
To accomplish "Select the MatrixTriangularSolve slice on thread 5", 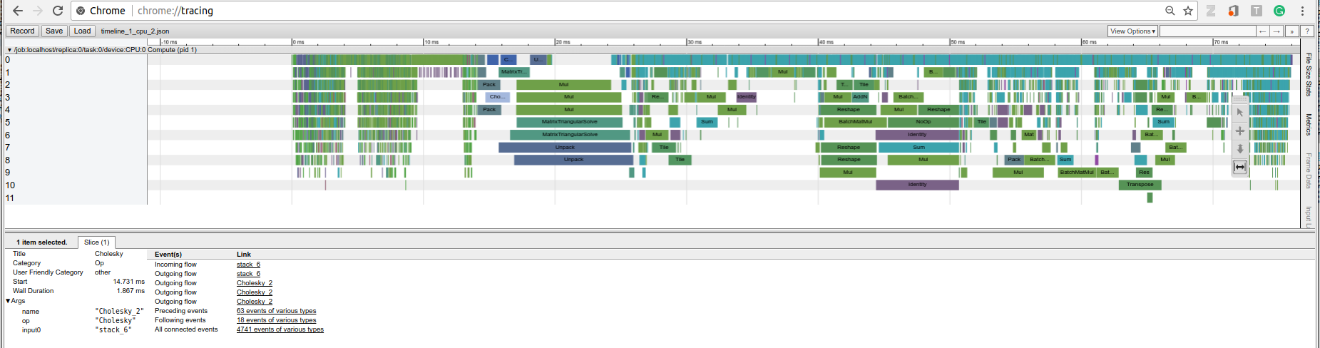I will pos(569,122).
